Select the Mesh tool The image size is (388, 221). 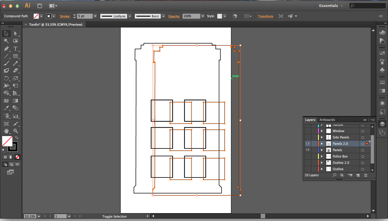point(6,101)
